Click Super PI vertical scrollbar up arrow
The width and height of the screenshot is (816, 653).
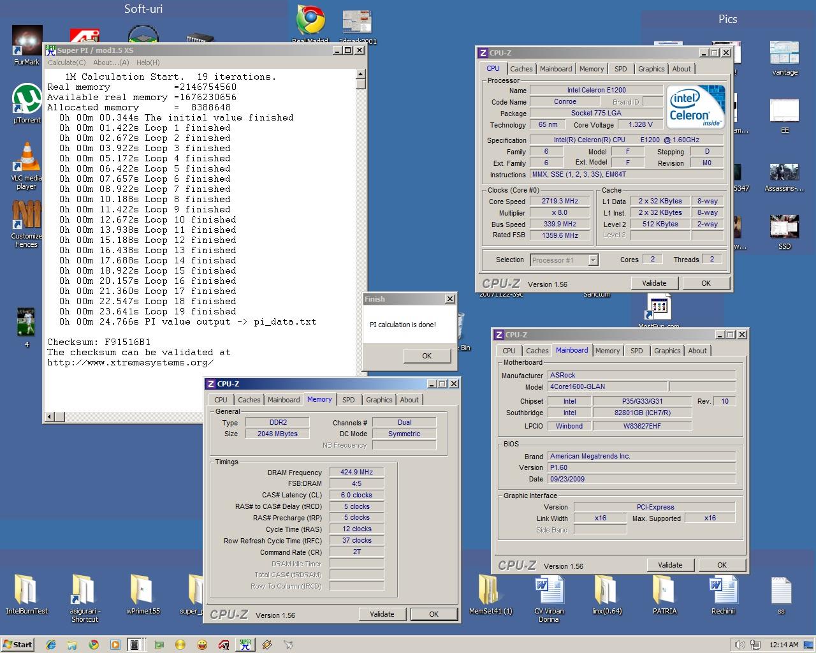[361, 74]
